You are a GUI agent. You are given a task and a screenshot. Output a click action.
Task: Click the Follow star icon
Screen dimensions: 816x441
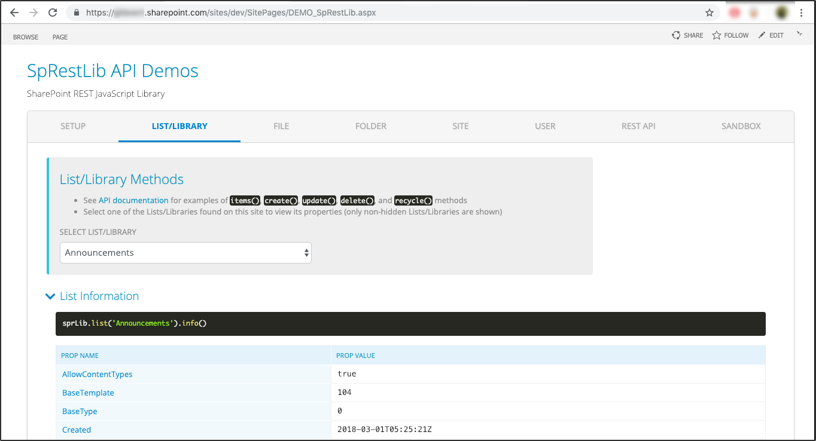[717, 35]
